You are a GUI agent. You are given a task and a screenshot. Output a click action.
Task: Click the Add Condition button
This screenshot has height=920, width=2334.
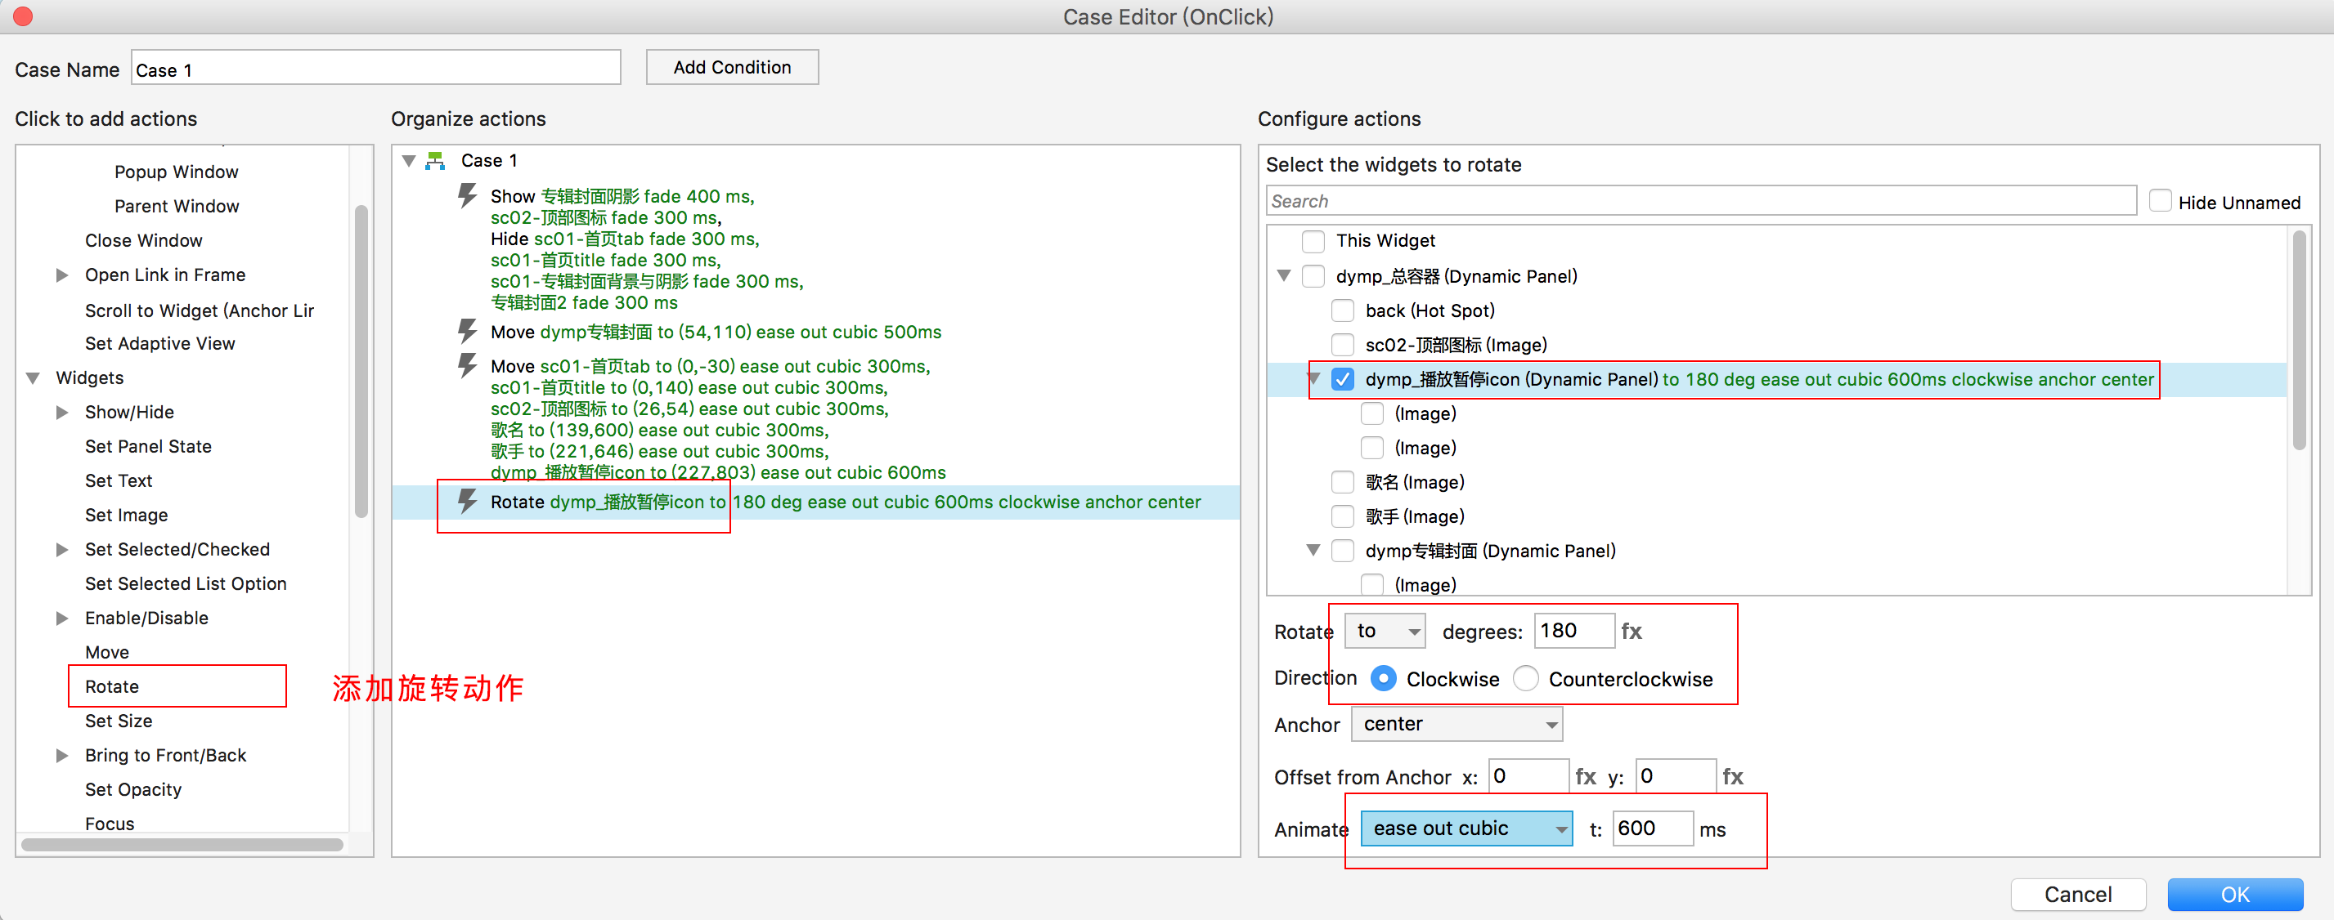pos(732,67)
